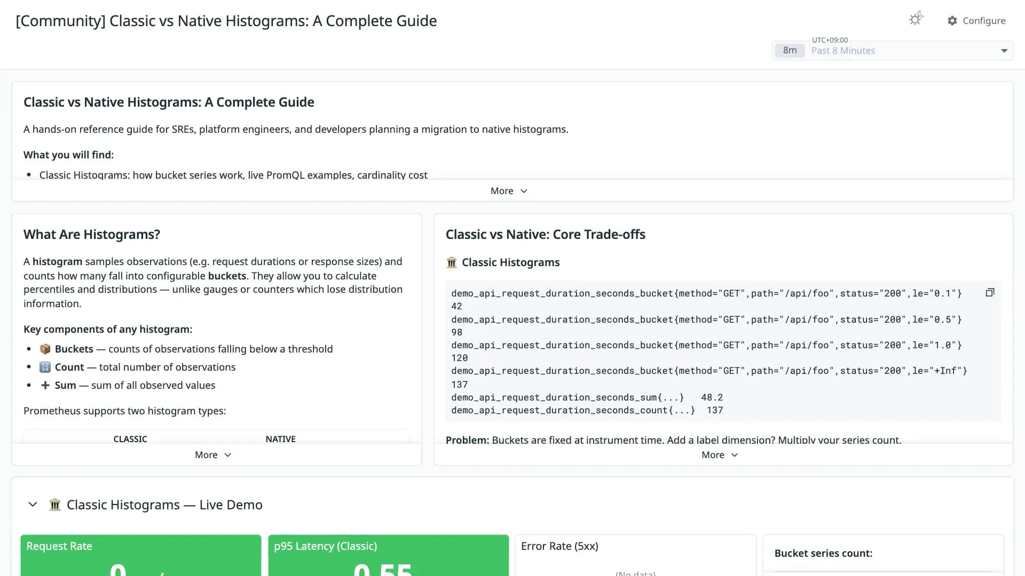
Task: Click the Prometheus supports two histogram types line
Action: [x=124, y=411]
